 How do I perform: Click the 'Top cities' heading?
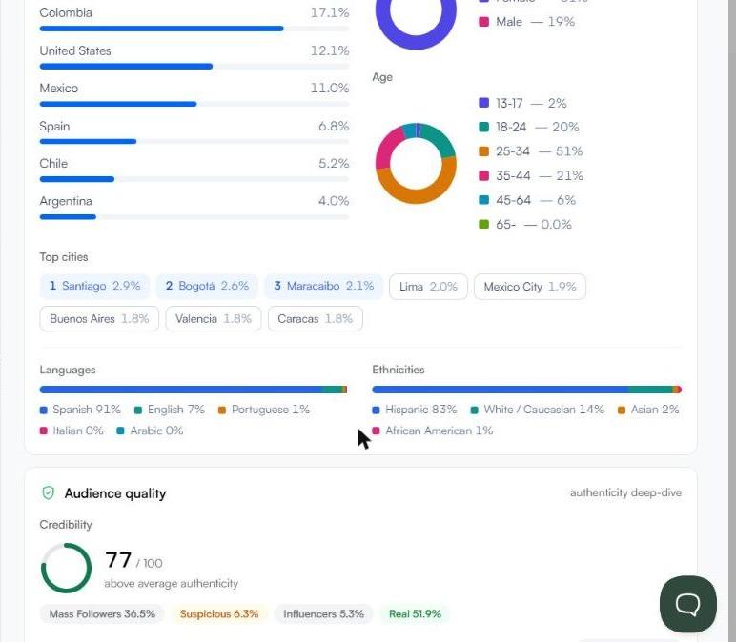[64, 257]
